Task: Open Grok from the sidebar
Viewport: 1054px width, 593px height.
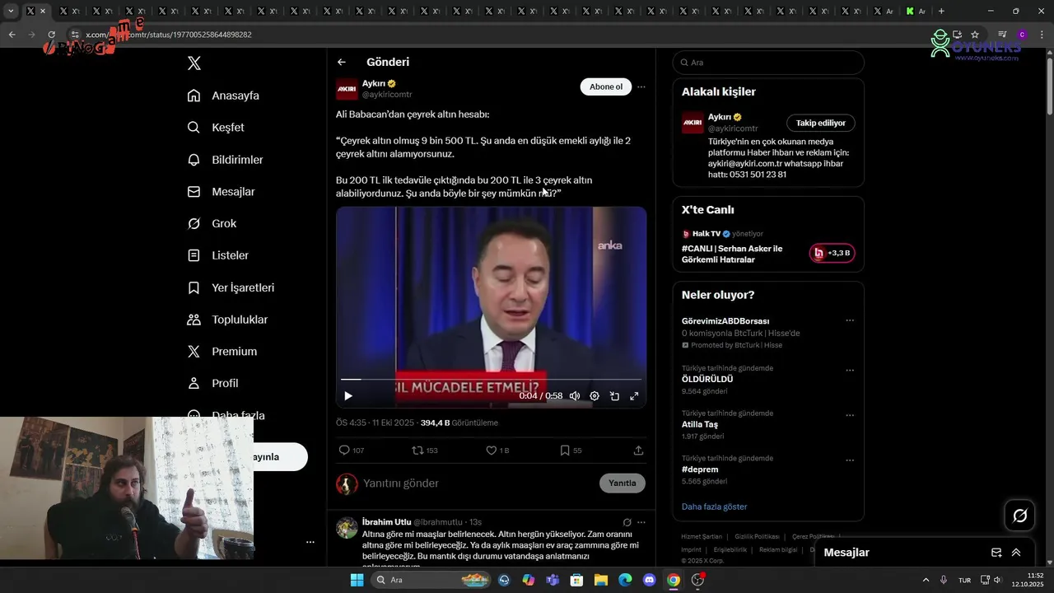Action: click(x=212, y=224)
